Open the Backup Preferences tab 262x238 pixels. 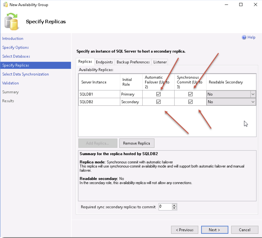tap(133, 62)
